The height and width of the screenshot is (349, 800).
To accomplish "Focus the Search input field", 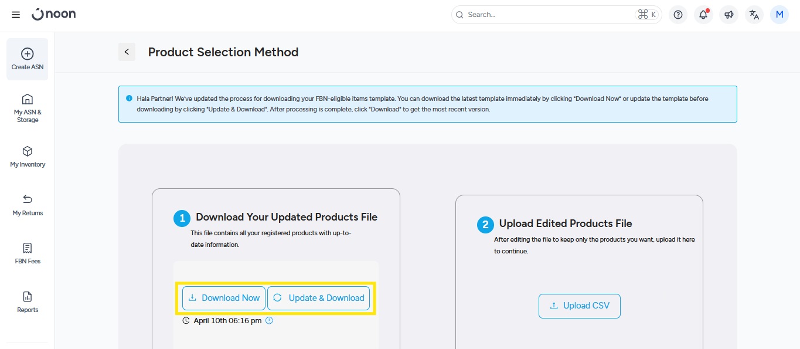I will click(x=548, y=15).
